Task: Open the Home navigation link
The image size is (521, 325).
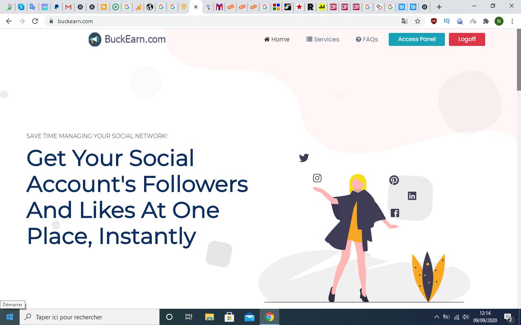Action: tap(277, 39)
